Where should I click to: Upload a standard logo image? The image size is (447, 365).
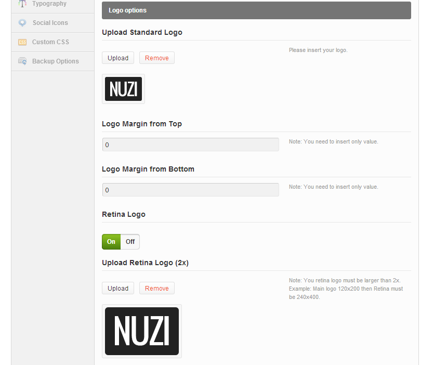click(118, 58)
